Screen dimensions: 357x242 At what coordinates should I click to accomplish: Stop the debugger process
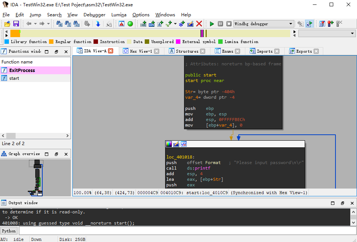click(229, 24)
